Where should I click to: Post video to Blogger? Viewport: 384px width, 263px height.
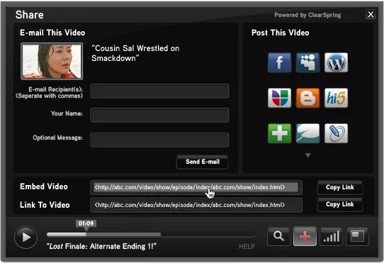click(307, 98)
